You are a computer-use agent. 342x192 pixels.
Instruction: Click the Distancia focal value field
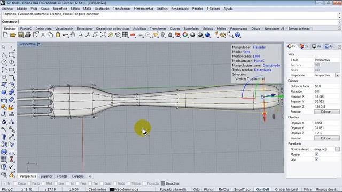(327, 86)
